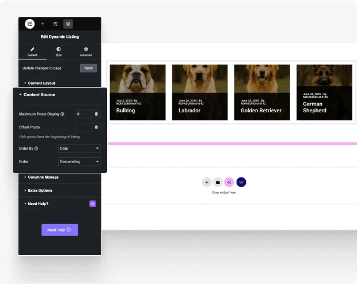Click the Edit Dynamic Listing title

[60, 37]
